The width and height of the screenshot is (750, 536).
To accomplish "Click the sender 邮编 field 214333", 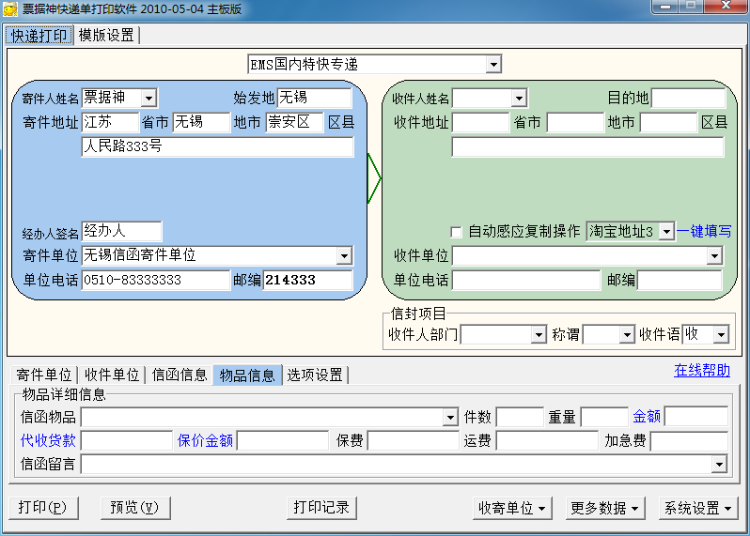I will click(x=308, y=280).
